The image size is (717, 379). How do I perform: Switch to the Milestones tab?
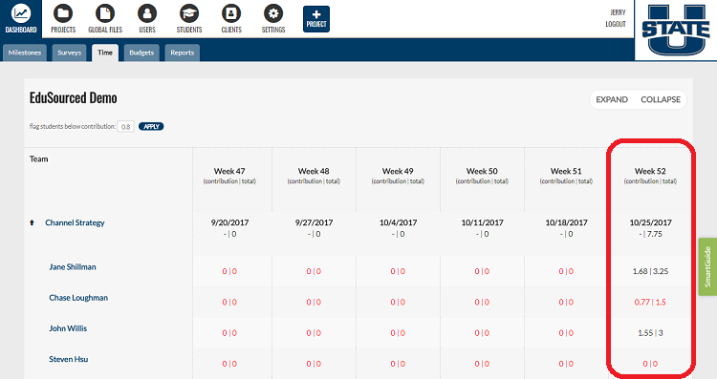[25, 53]
